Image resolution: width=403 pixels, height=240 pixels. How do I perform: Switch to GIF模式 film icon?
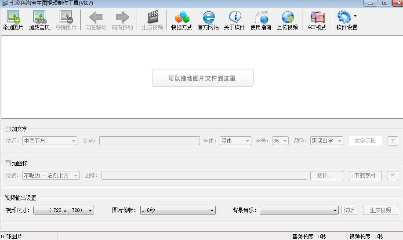[317, 17]
